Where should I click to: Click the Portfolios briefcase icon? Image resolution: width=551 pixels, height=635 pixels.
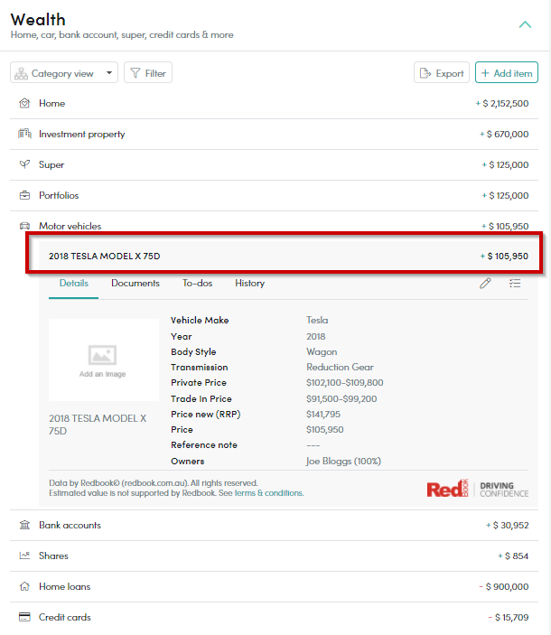click(x=24, y=195)
